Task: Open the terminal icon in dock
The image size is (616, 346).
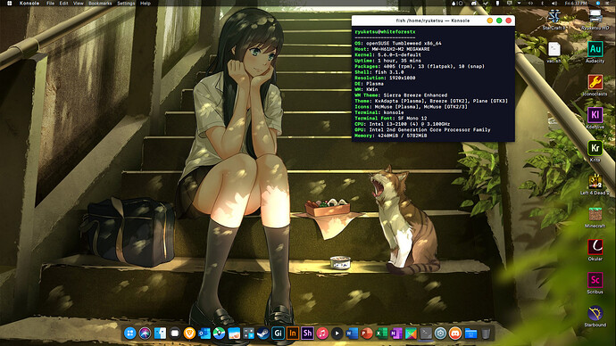Action: [x=426, y=334]
